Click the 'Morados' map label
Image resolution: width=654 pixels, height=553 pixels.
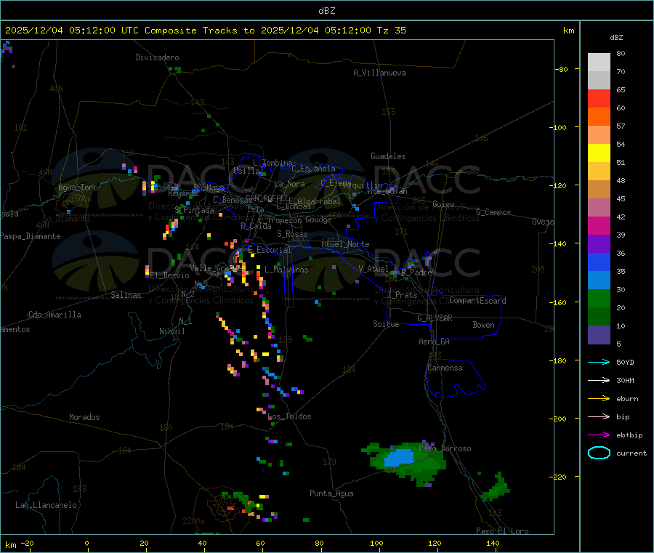pyautogui.click(x=85, y=417)
